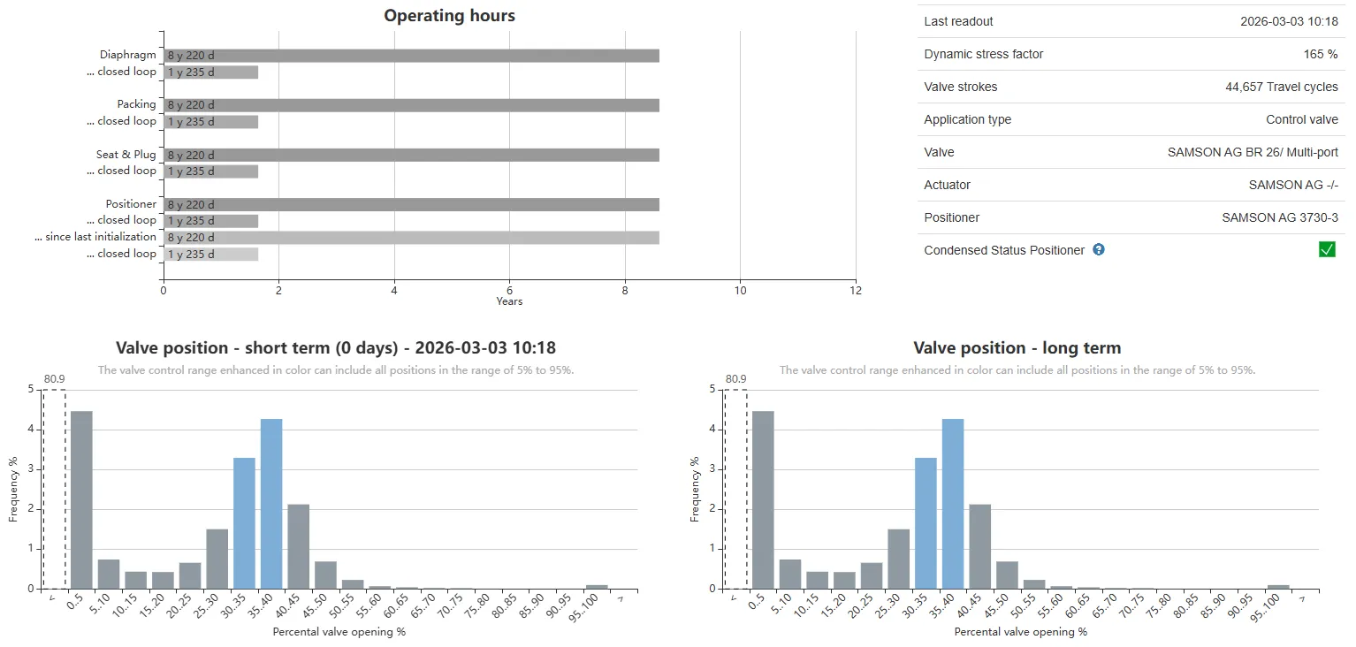This screenshot has width=1356, height=647.
Task: Click the Valve position - long term heading
Action: pyautogui.click(x=1017, y=348)
